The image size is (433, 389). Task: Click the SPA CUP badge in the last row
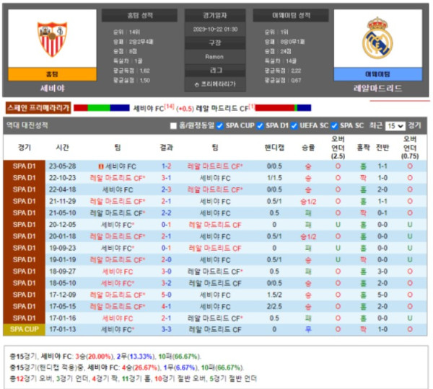click(24, 329)
